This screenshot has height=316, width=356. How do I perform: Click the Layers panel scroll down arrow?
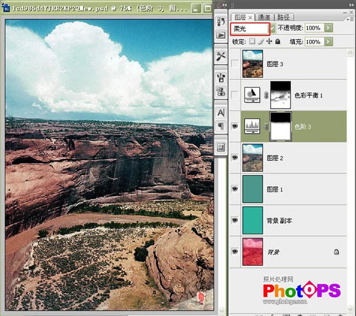(350, 309)
